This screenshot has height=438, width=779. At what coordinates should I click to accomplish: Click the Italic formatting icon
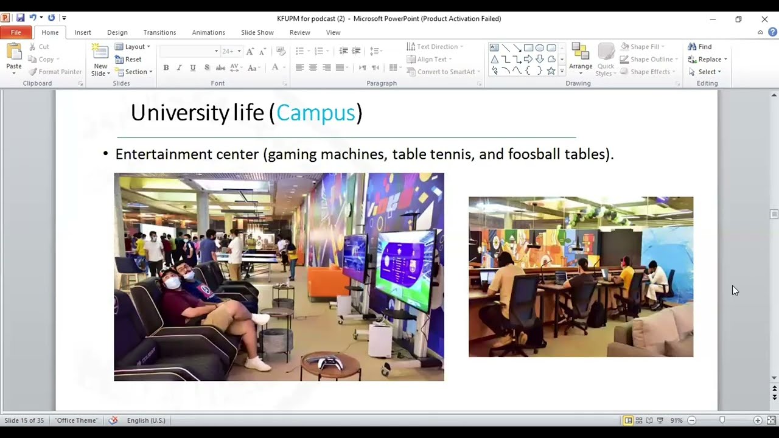coord(179,68)
